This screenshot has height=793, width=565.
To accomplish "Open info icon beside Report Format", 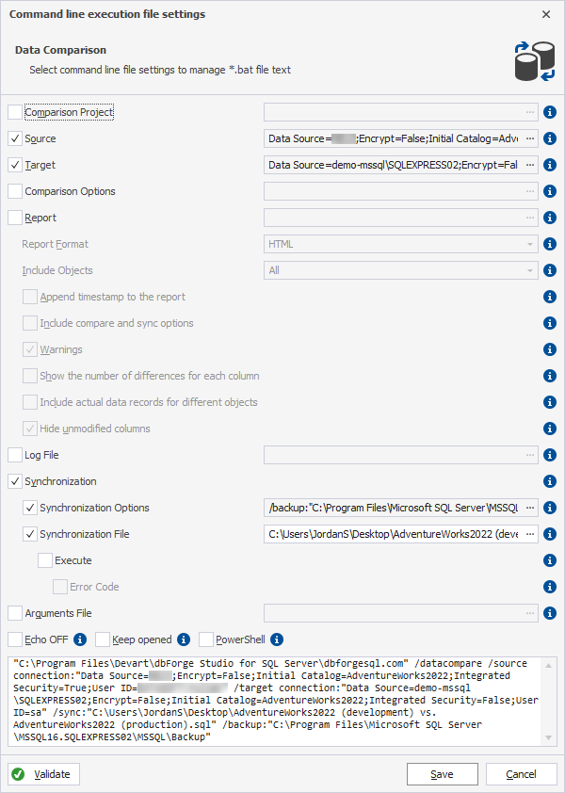I will tap(550, 244).
